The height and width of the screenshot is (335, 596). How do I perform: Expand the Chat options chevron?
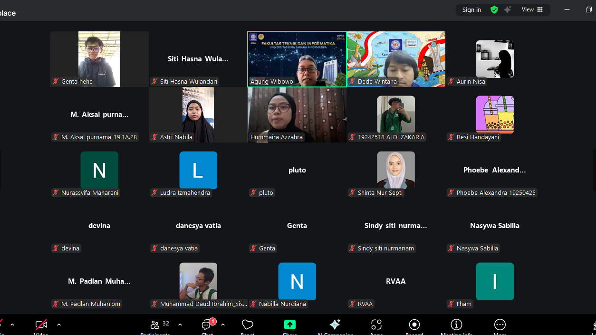click(223, 325)
